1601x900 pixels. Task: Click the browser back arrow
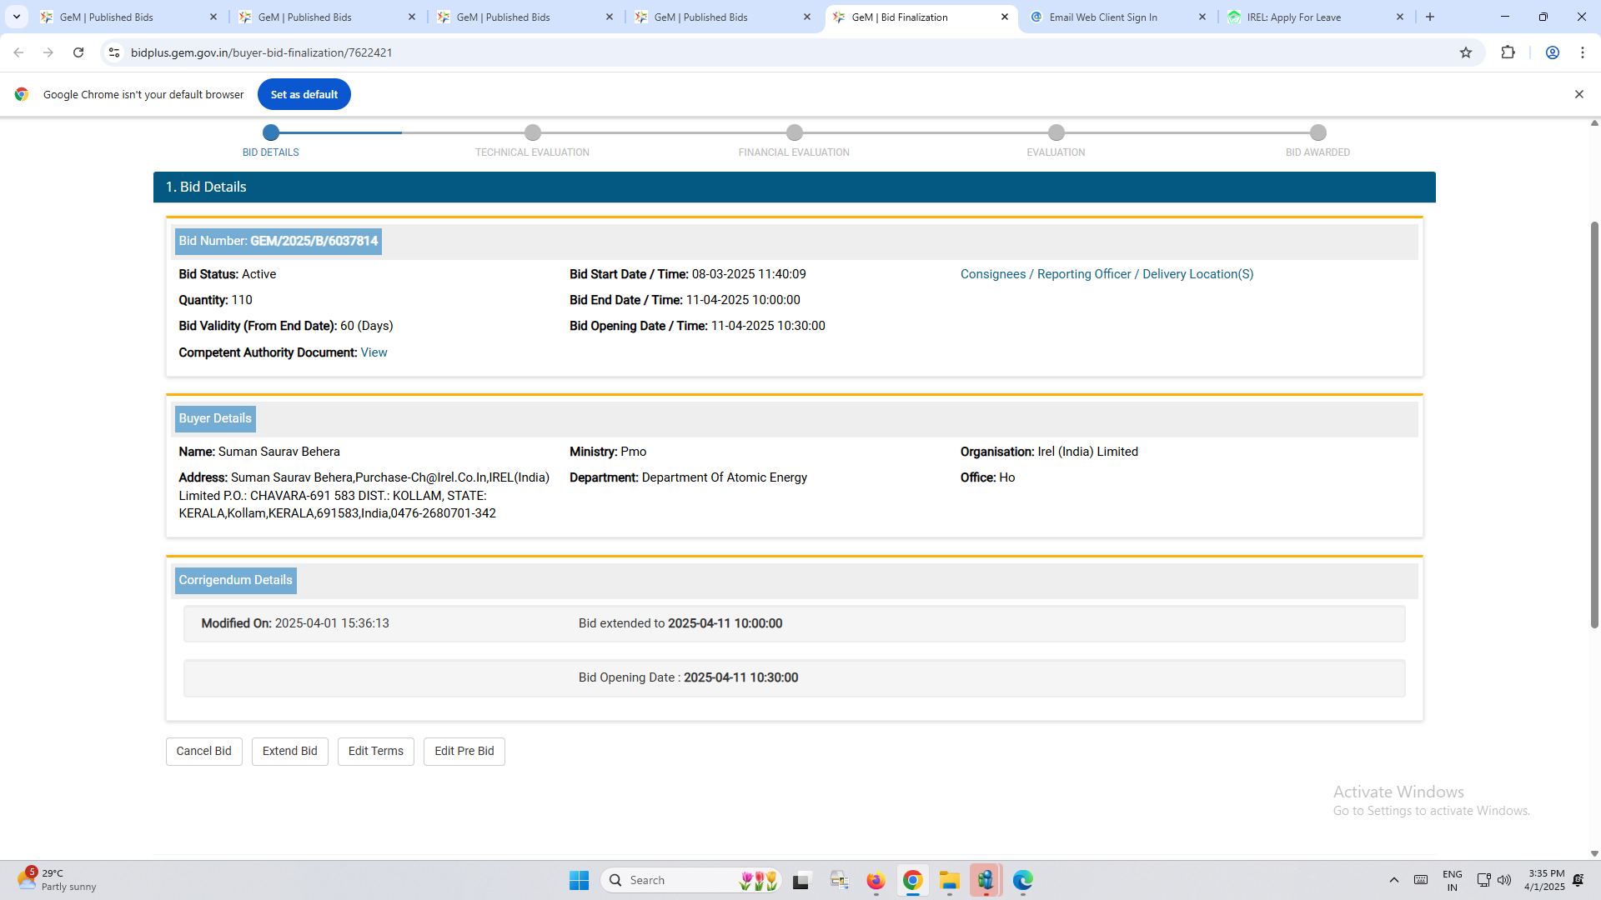pos(18,52)
